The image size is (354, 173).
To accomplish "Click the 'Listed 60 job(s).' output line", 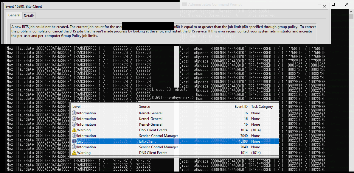I will click(x=170, y=89).
